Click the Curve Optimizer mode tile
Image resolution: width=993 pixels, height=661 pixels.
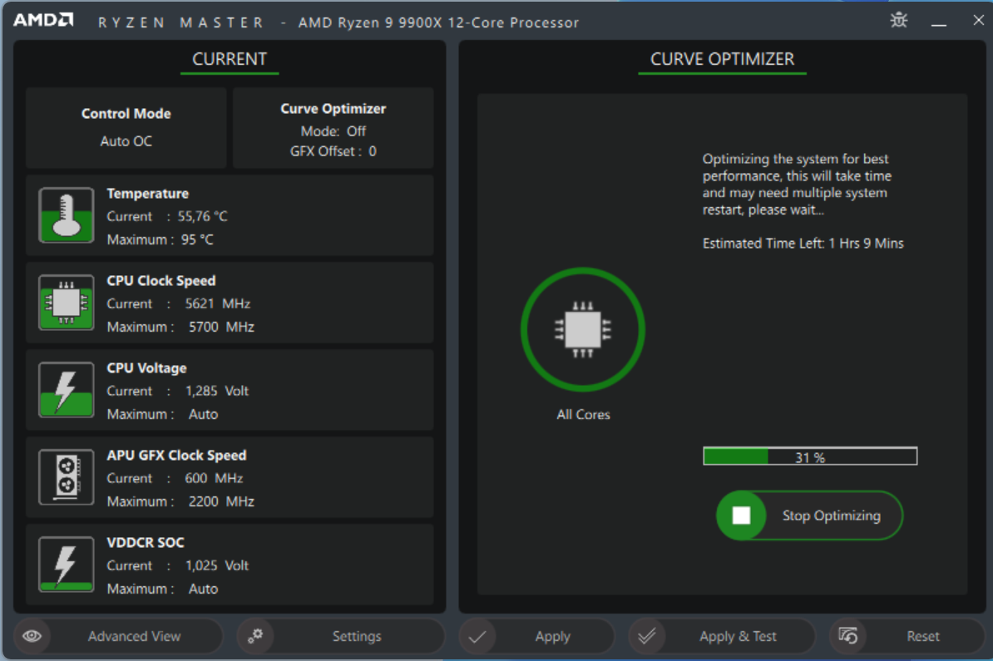point(333,129)
